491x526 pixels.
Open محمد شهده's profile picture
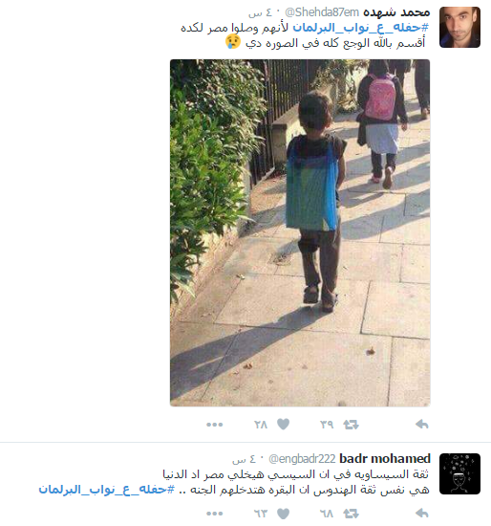point(459,27)
